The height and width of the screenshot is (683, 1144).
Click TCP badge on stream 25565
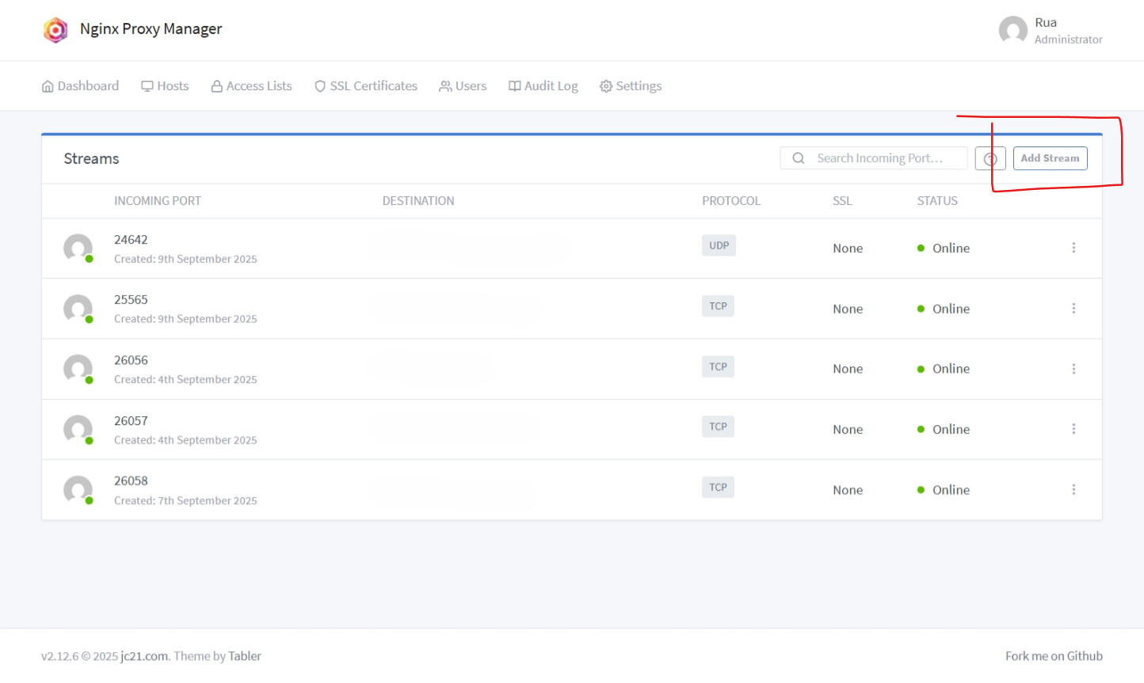tap(718, 306)
